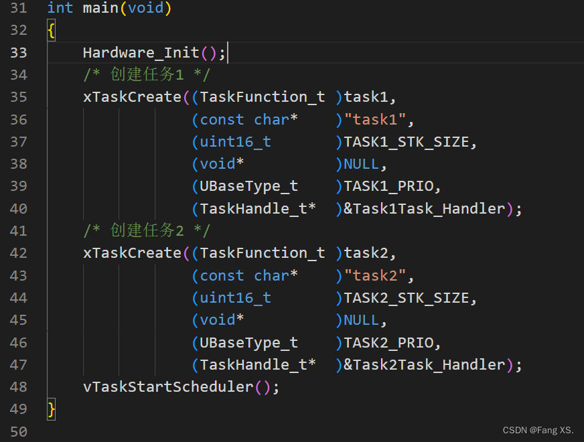
Task: Click xTaskCreate on line 35
Action: tap(132, 97)
